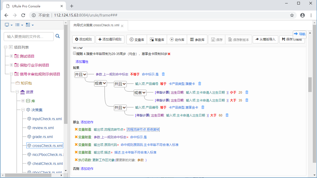Viewport: 317px width, 178px height.
Task: Open 并且 dropdown beside 臻爱卡 condition
Action: point(120,84)
